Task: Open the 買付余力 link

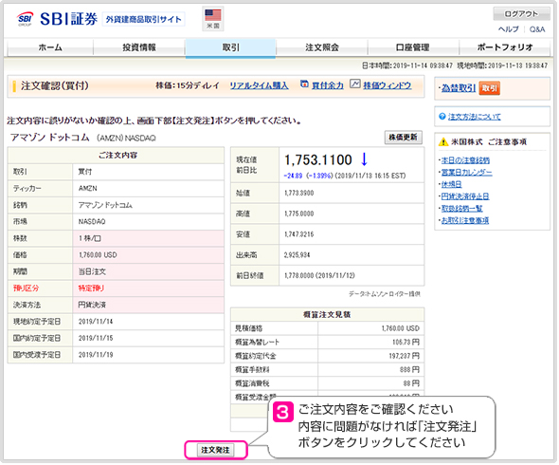Action: coord(328,85)
